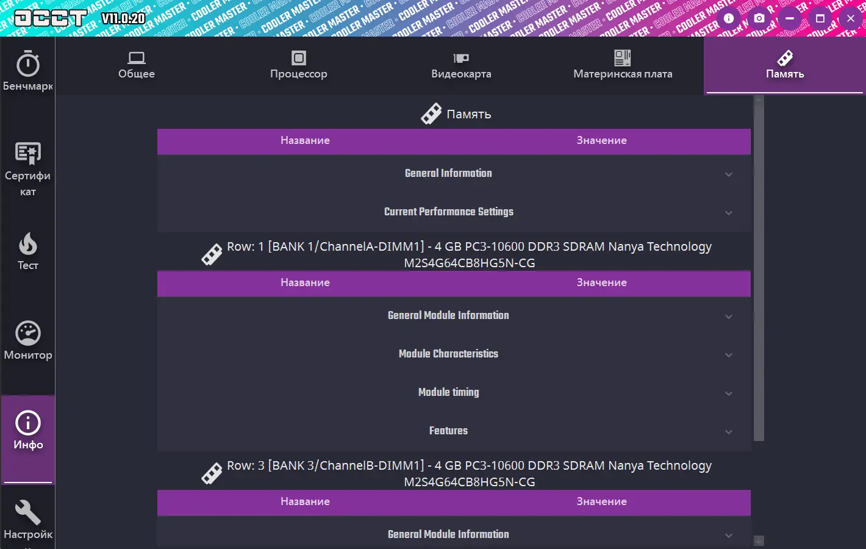Expand General Module Information under Row: 1

(454, 316)
